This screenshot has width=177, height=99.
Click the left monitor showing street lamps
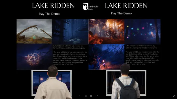pyautogui.click(x=52, y=83)
